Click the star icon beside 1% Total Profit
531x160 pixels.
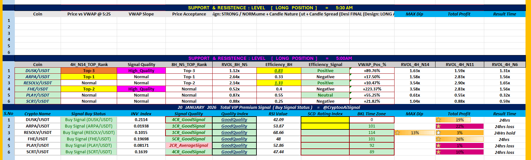(438, 146)
